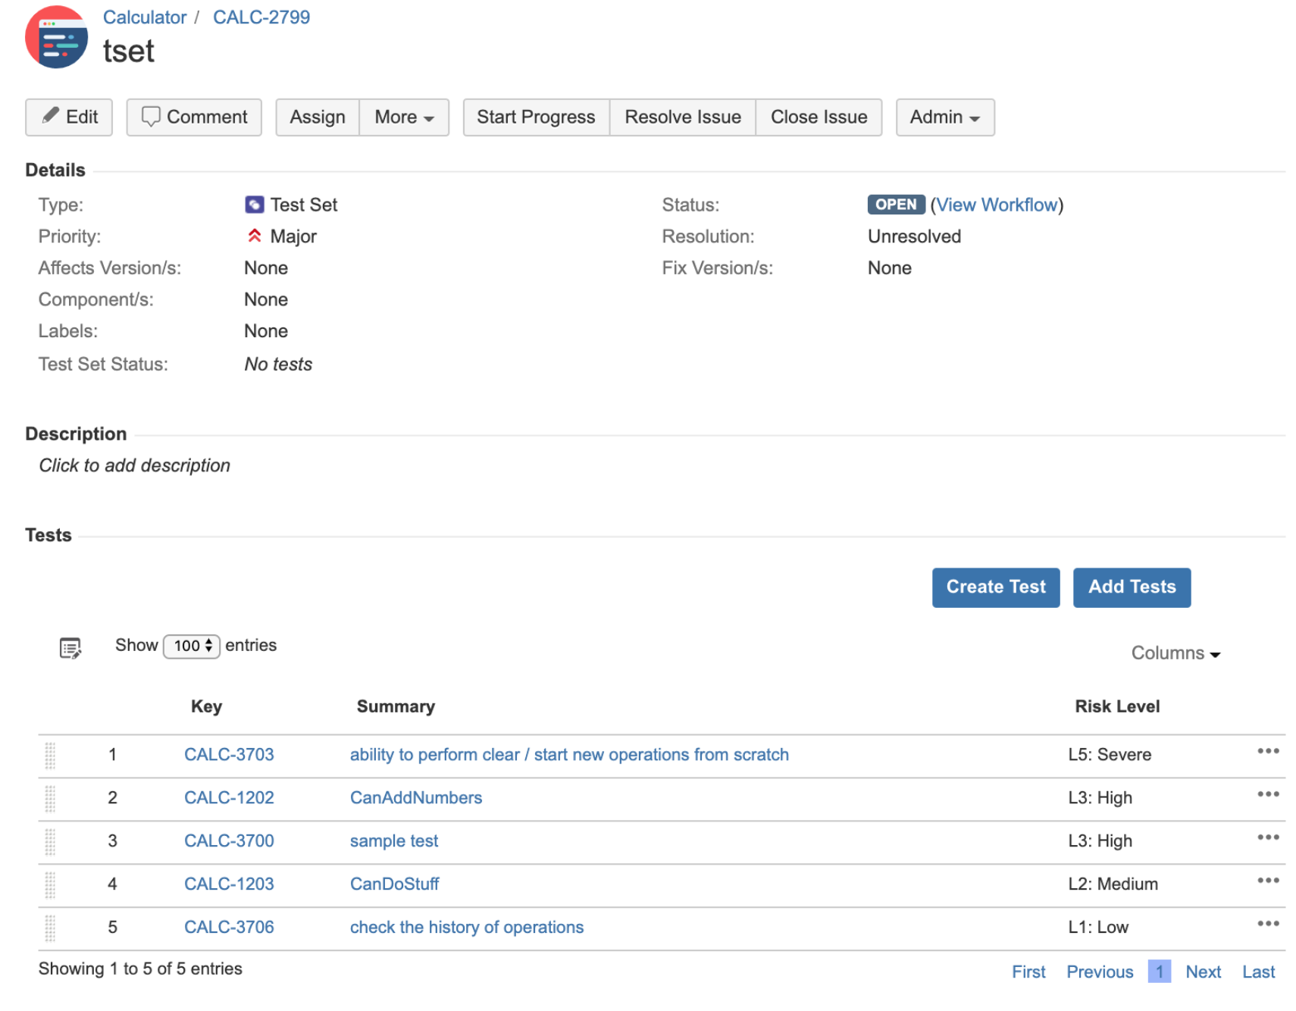Open issue CALC-3703

pos(229,755)
